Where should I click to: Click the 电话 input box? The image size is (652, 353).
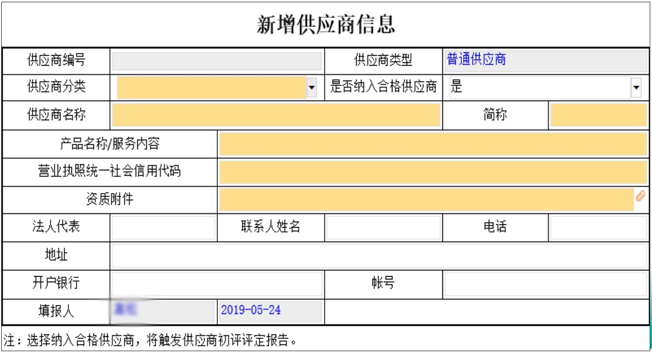coord(598,228)
